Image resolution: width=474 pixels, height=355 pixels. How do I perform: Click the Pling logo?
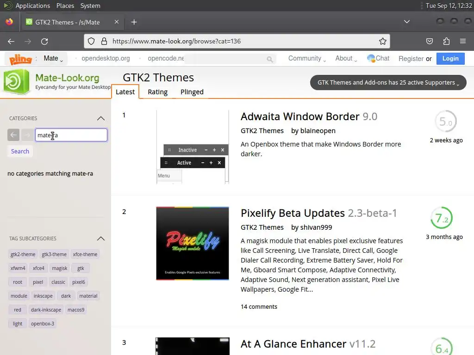(20, 59)
